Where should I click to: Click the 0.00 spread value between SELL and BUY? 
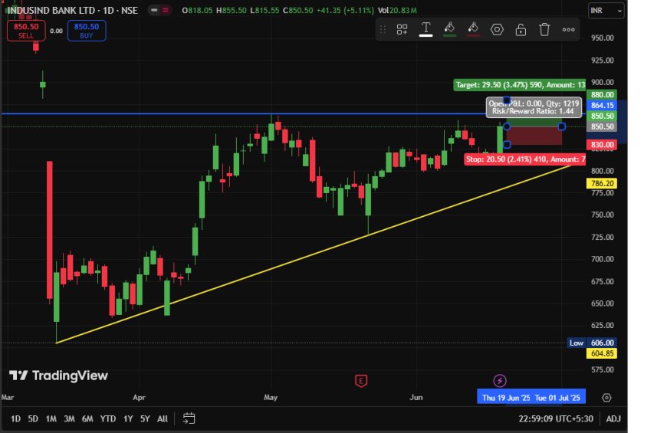click(56, 31)
